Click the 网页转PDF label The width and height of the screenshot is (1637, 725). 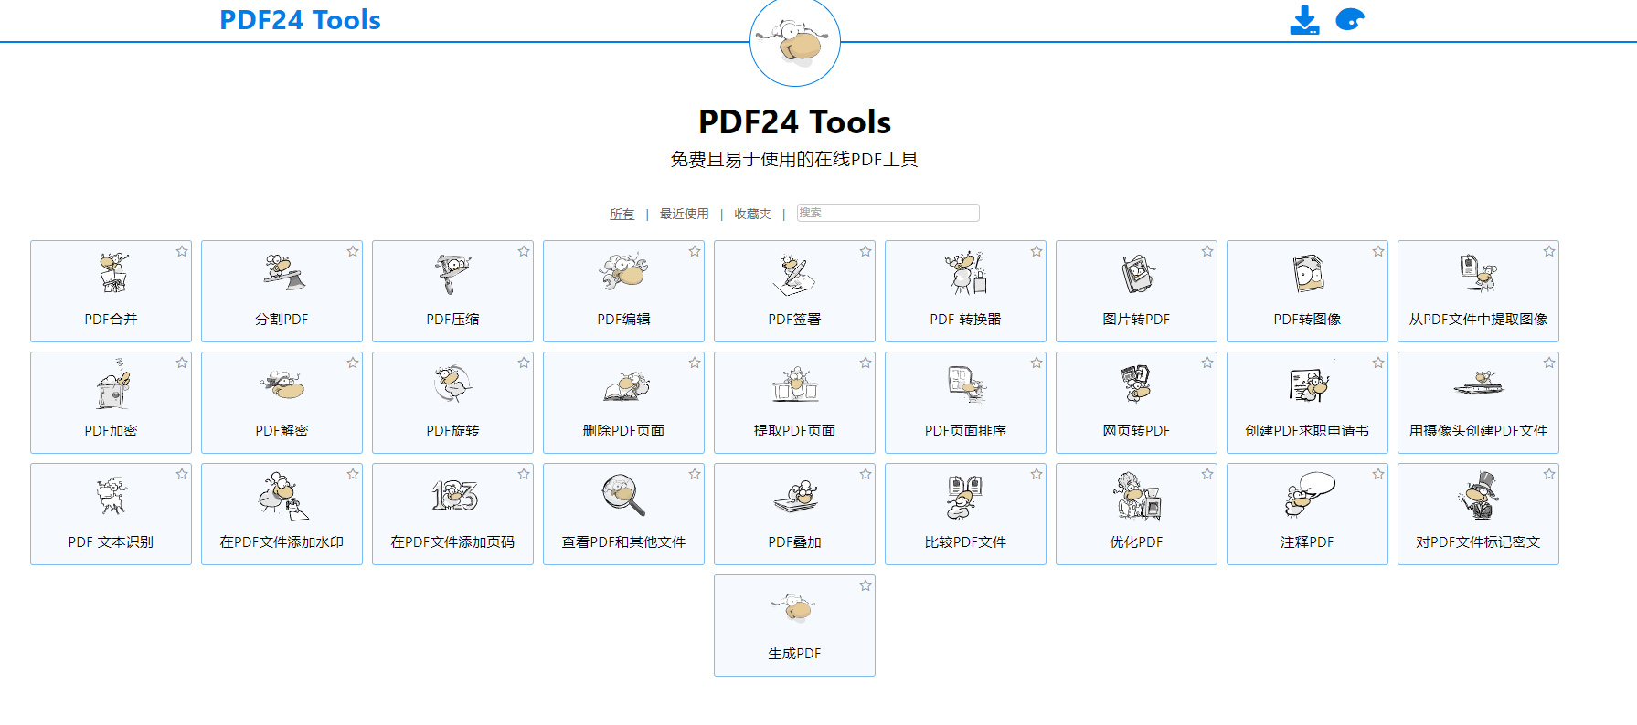point(1136,431)
